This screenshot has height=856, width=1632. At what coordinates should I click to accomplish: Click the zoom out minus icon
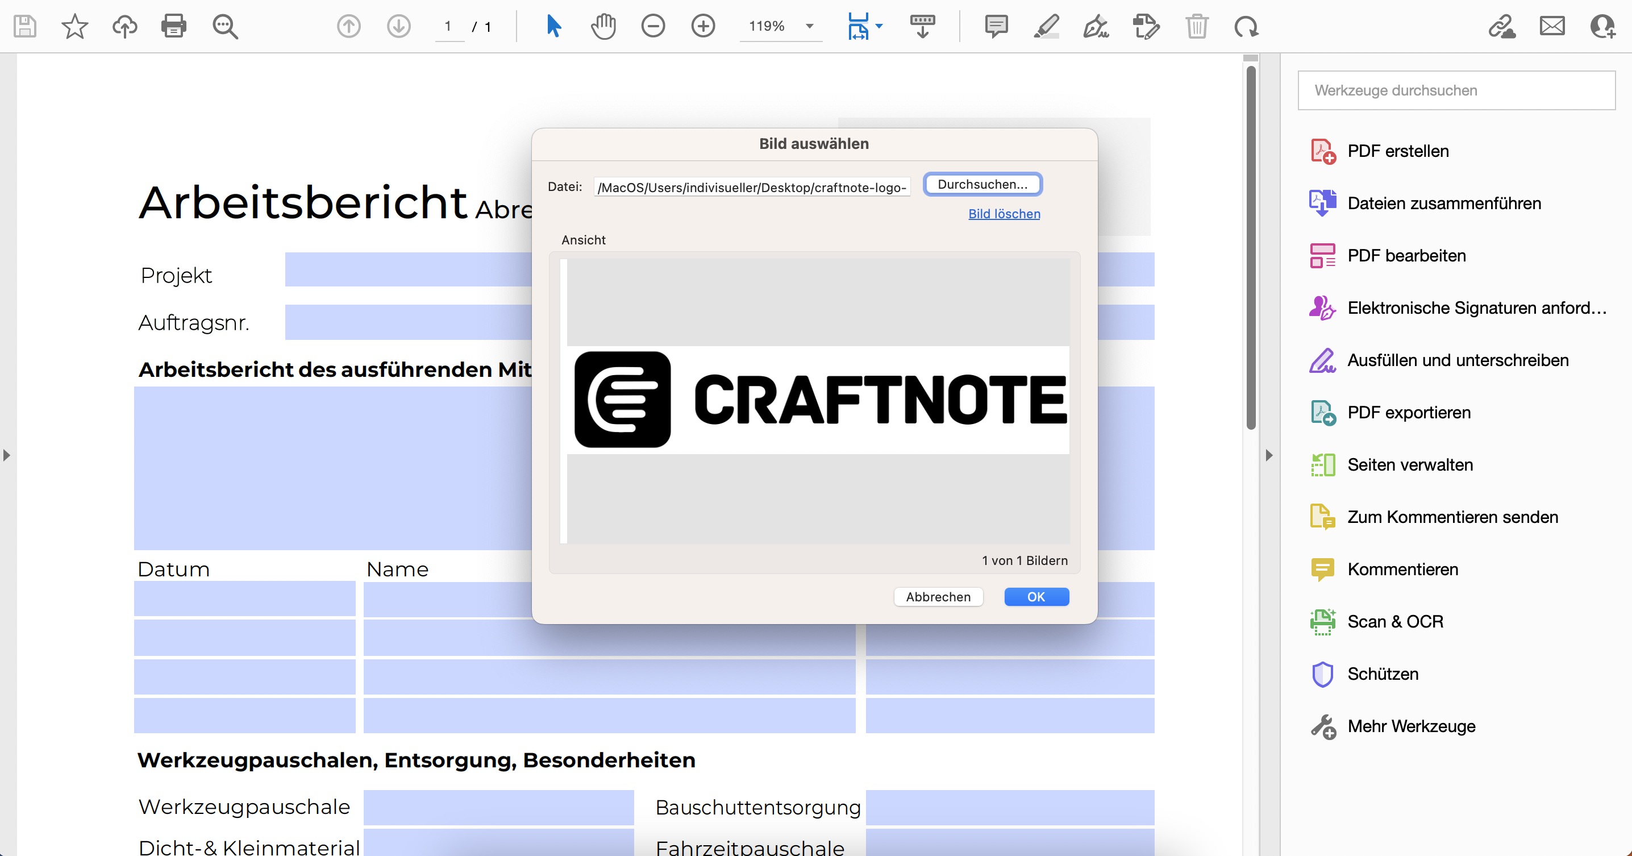click(x=652, y=26)
